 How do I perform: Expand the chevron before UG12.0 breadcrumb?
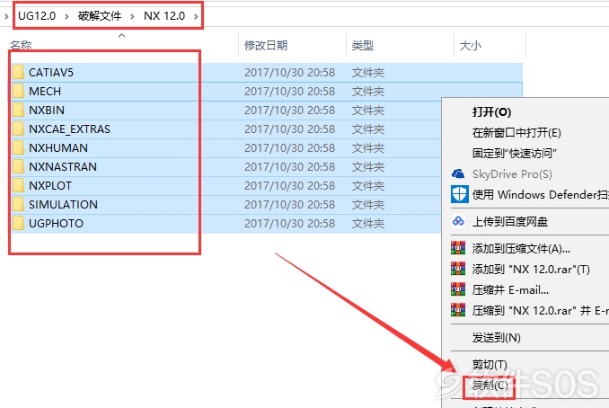tap(6, 16)
